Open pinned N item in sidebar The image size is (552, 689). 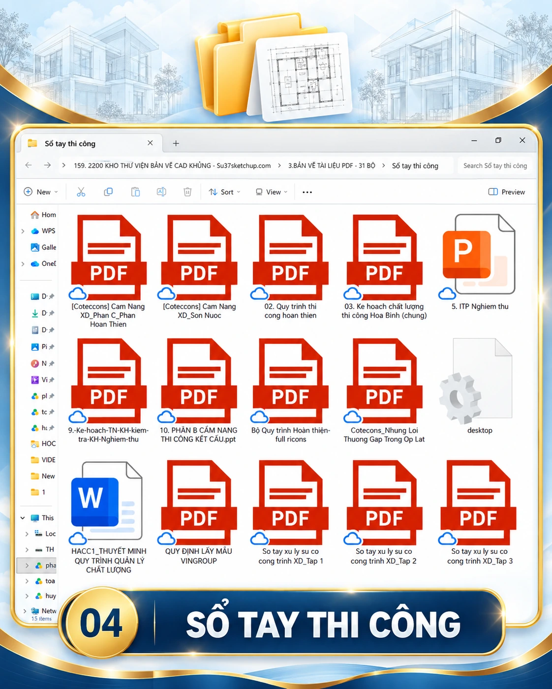pyautogui.click(x=42, y=363)
